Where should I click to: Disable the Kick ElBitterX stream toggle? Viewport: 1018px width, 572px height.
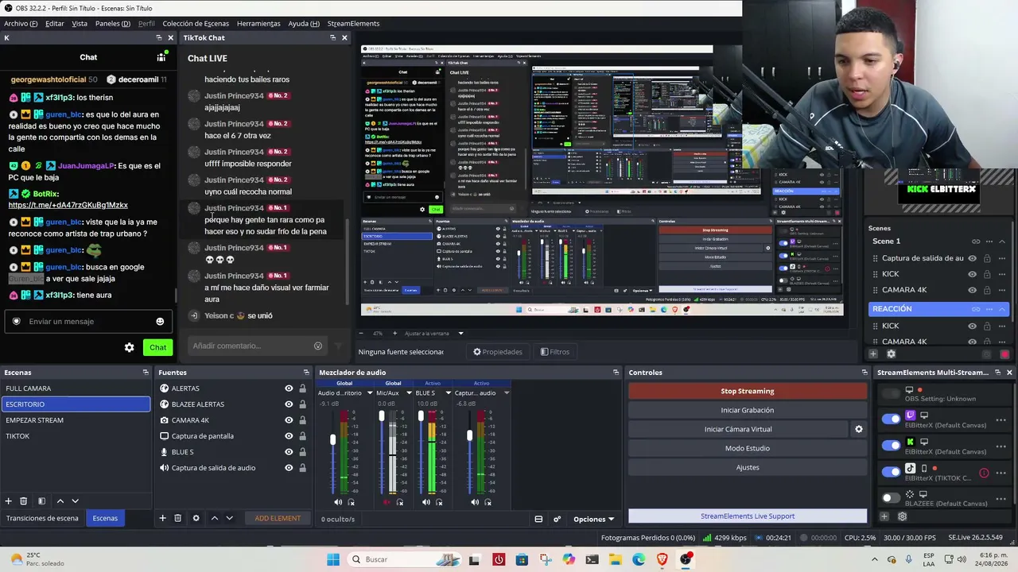892,445
